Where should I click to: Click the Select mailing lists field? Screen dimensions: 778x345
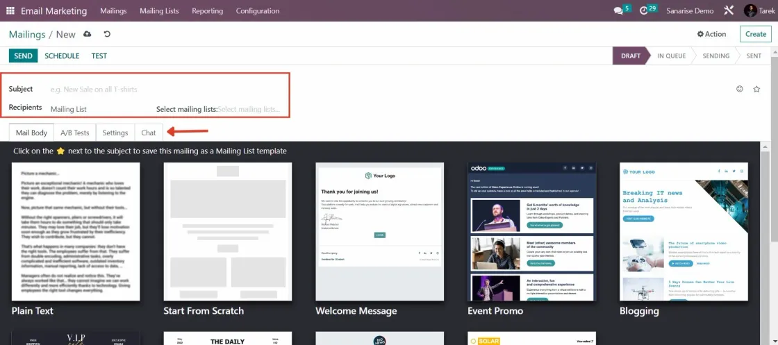(x=251, y=109)
